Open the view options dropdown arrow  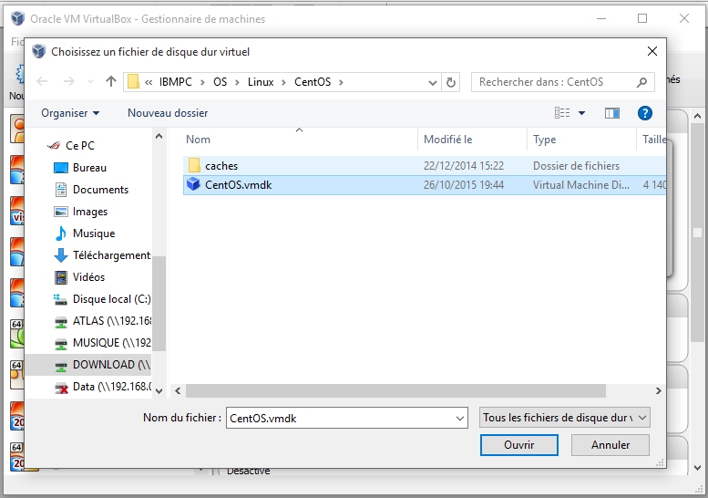[x=582, y=113]
